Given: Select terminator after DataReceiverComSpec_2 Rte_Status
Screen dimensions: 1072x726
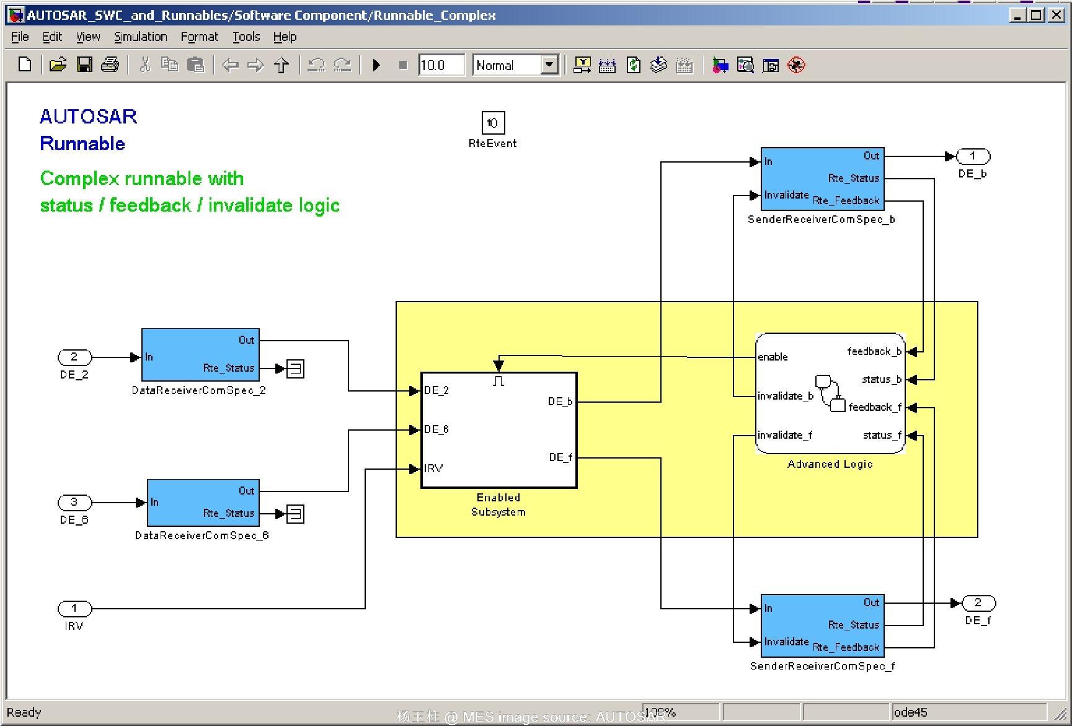Looking at the screenshot, I should (295, 369).
